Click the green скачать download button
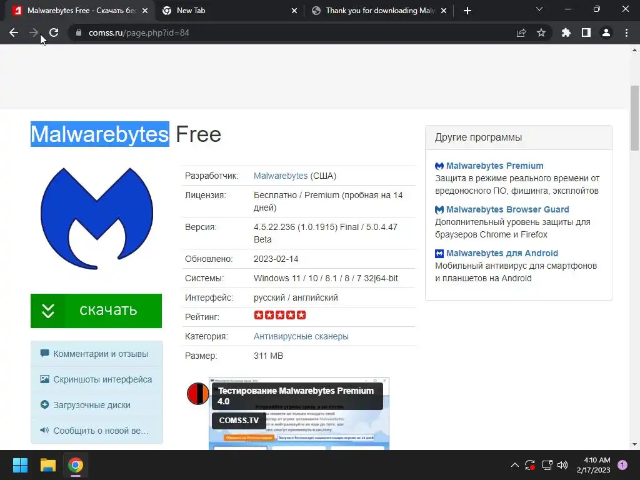 [x=96, y=311]
